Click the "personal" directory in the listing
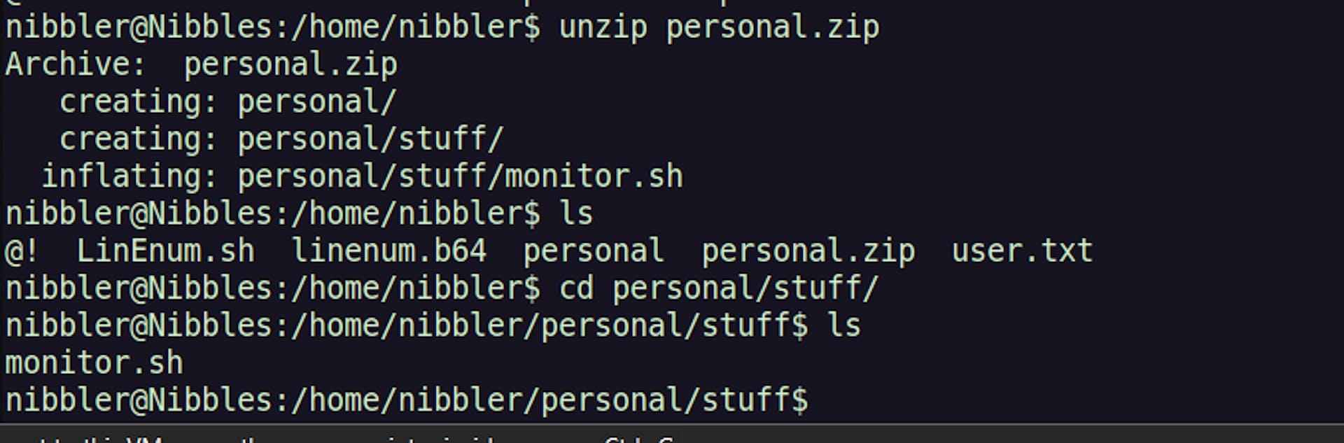Viewport: 1344px width, 443px height. [x=593, y=252]
